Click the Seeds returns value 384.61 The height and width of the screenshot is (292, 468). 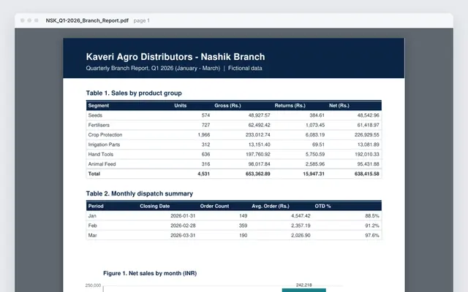317,115
